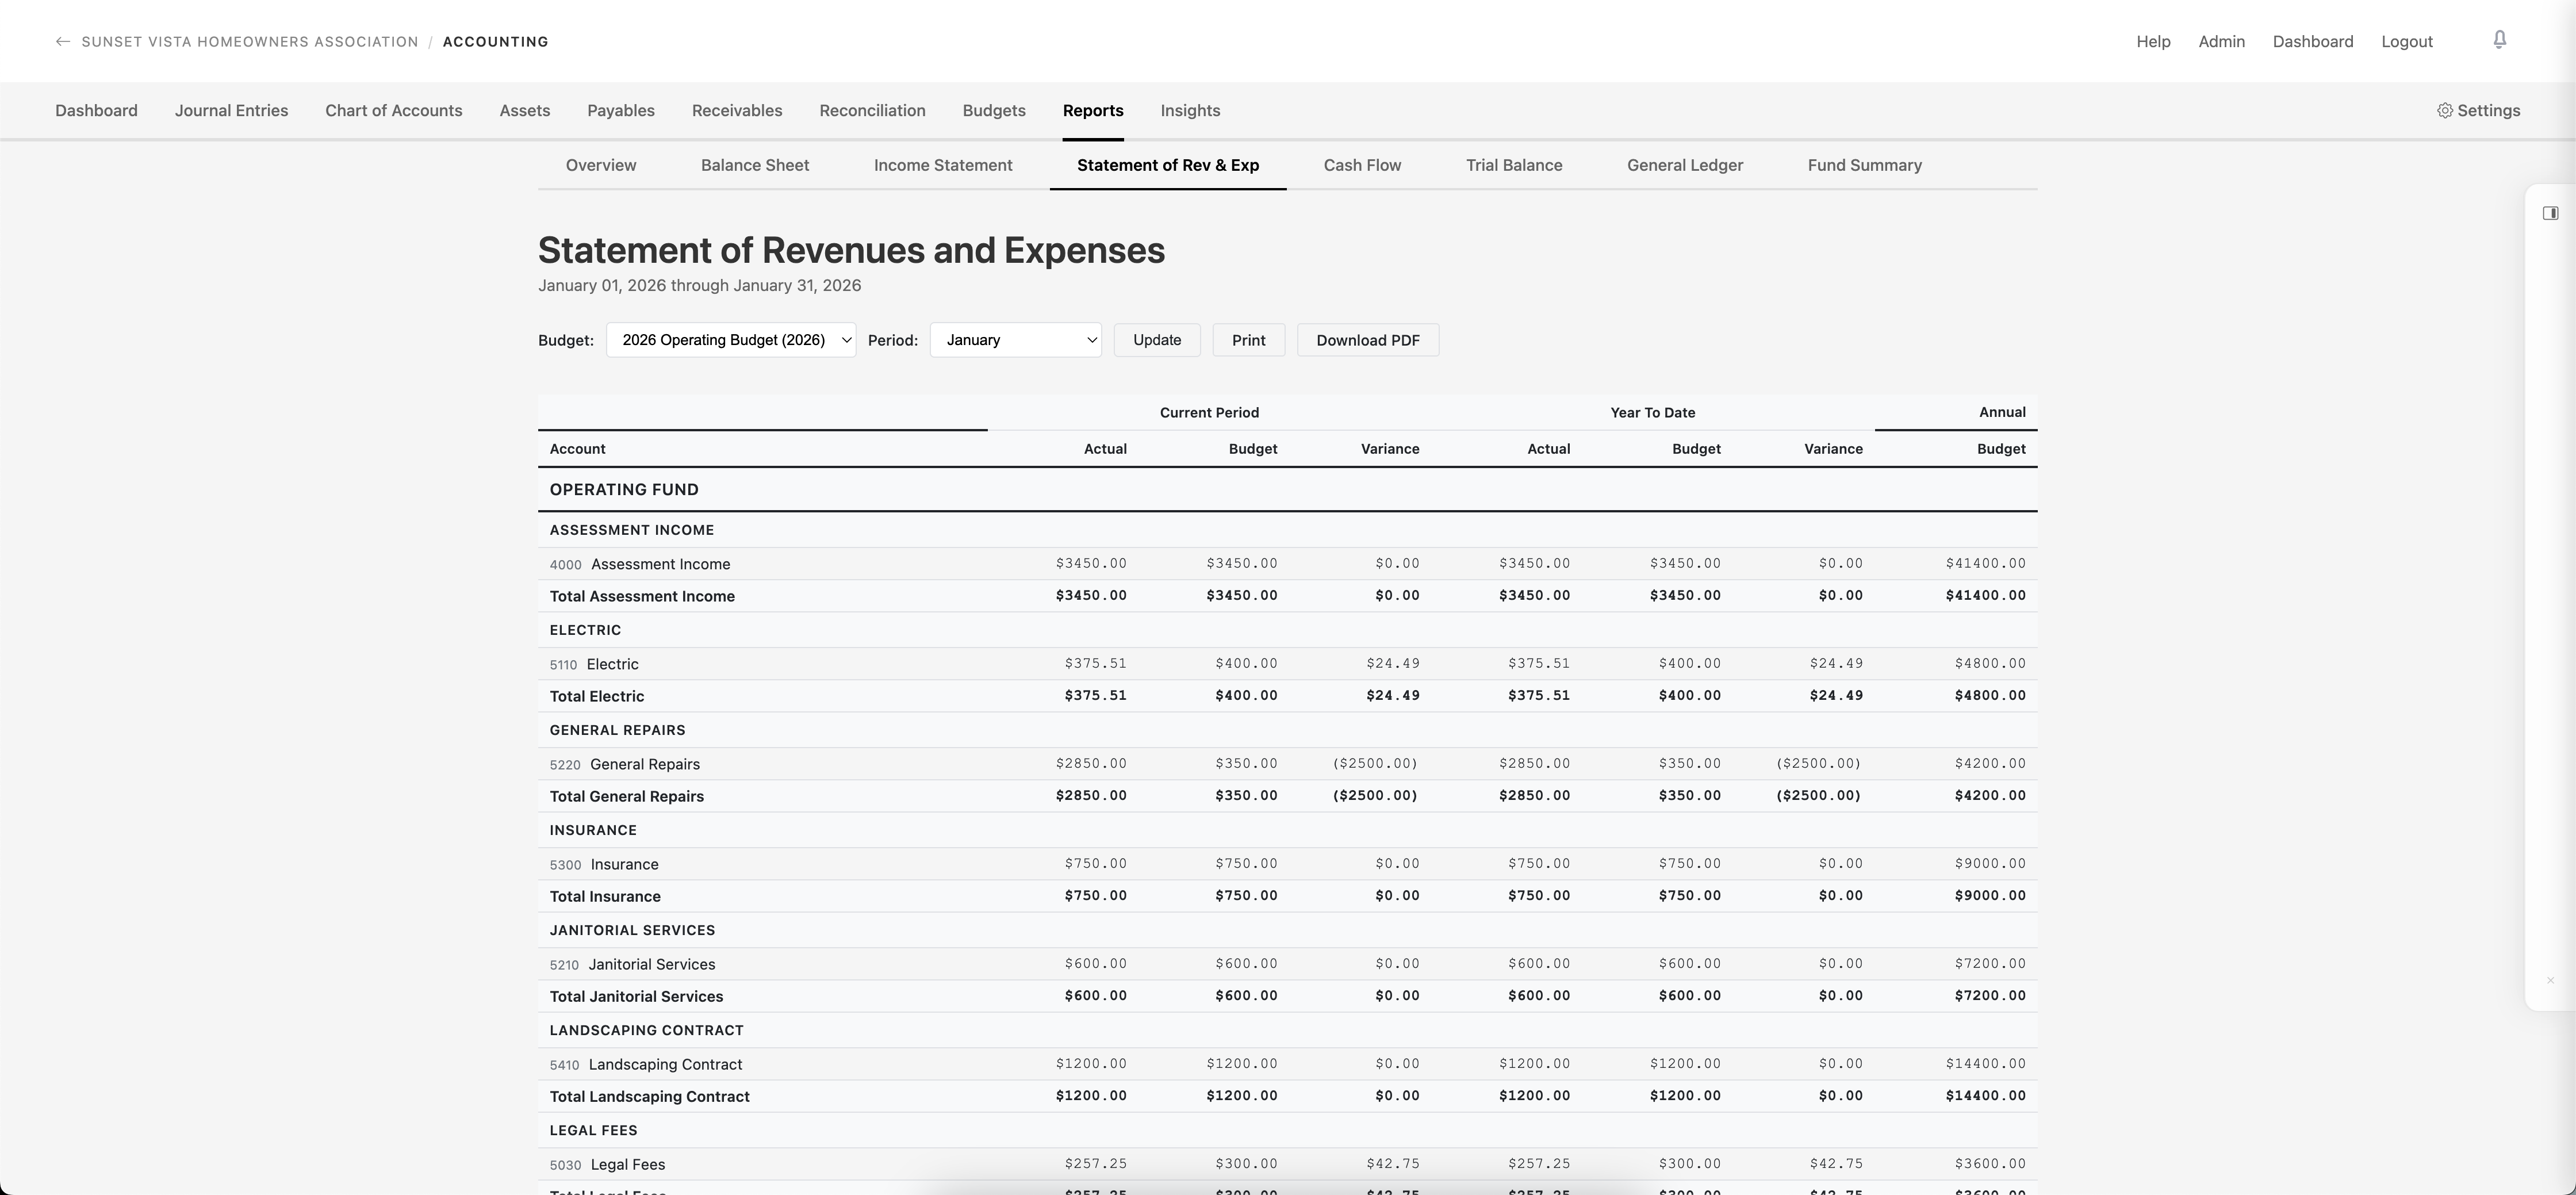The width and height of the screenshot is (2576, 1195).
Task: View the Trial Balance report
Action: point(1514,165)
